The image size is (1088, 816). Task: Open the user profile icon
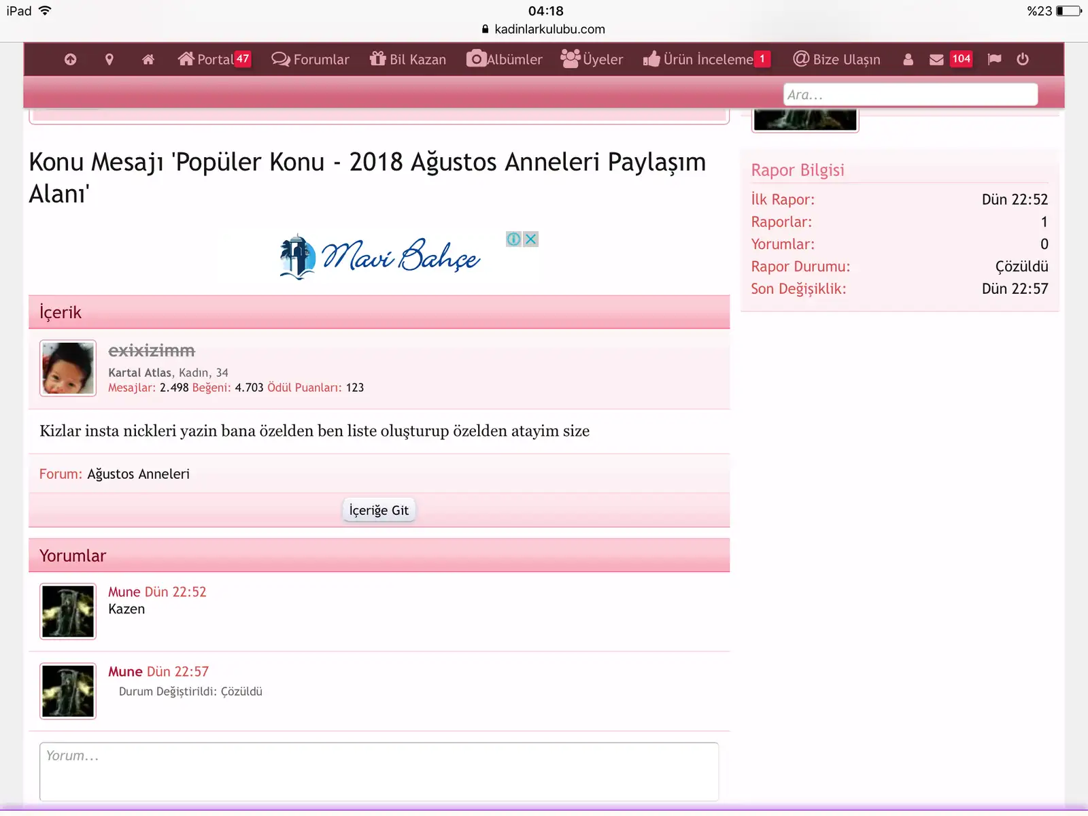[908, 60]
